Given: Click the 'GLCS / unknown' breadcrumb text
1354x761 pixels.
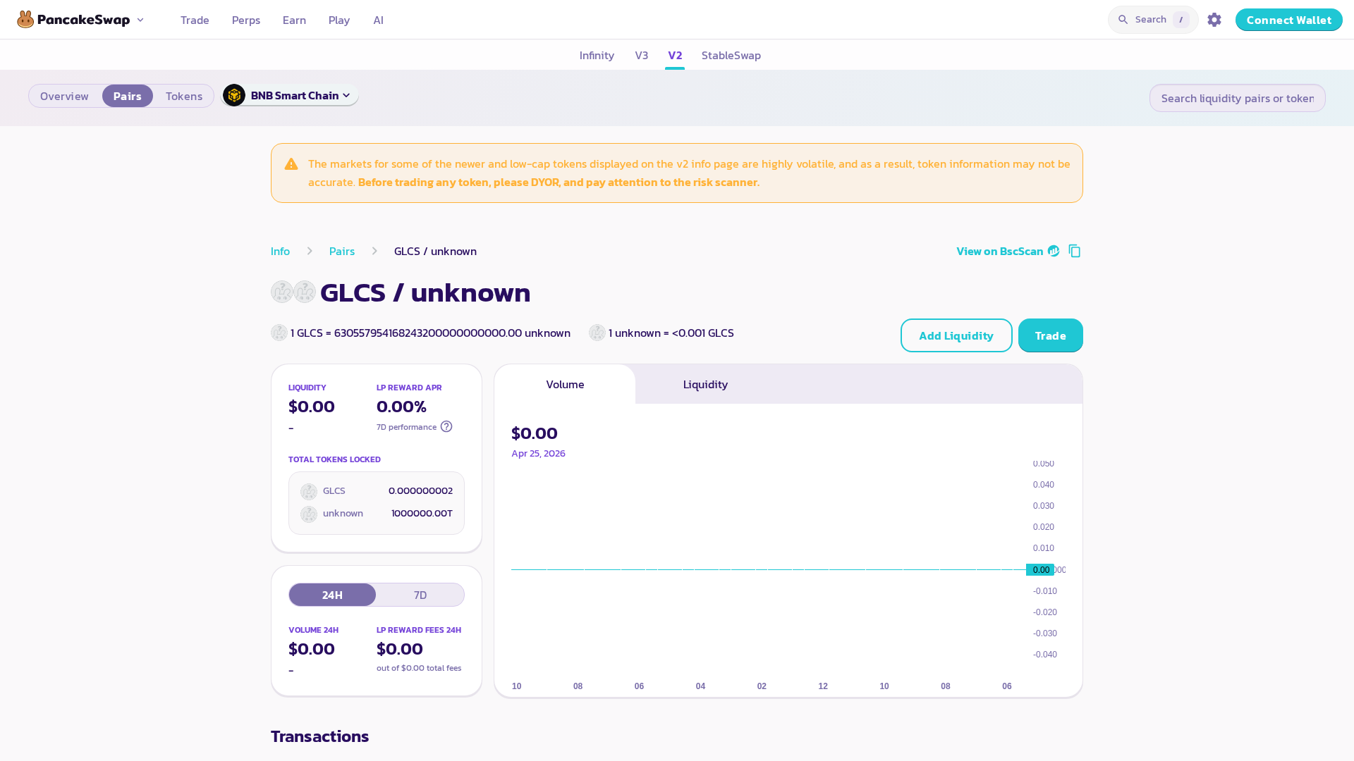Looking at the screenshot, I should (435, 251).
